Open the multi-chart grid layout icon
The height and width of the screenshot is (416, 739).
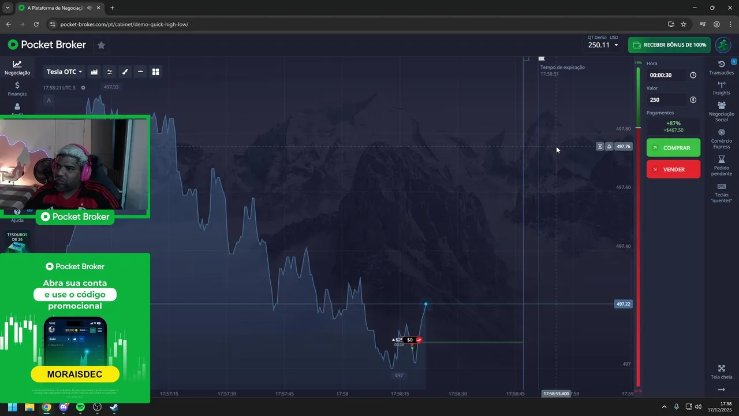(x=155, y=72)
